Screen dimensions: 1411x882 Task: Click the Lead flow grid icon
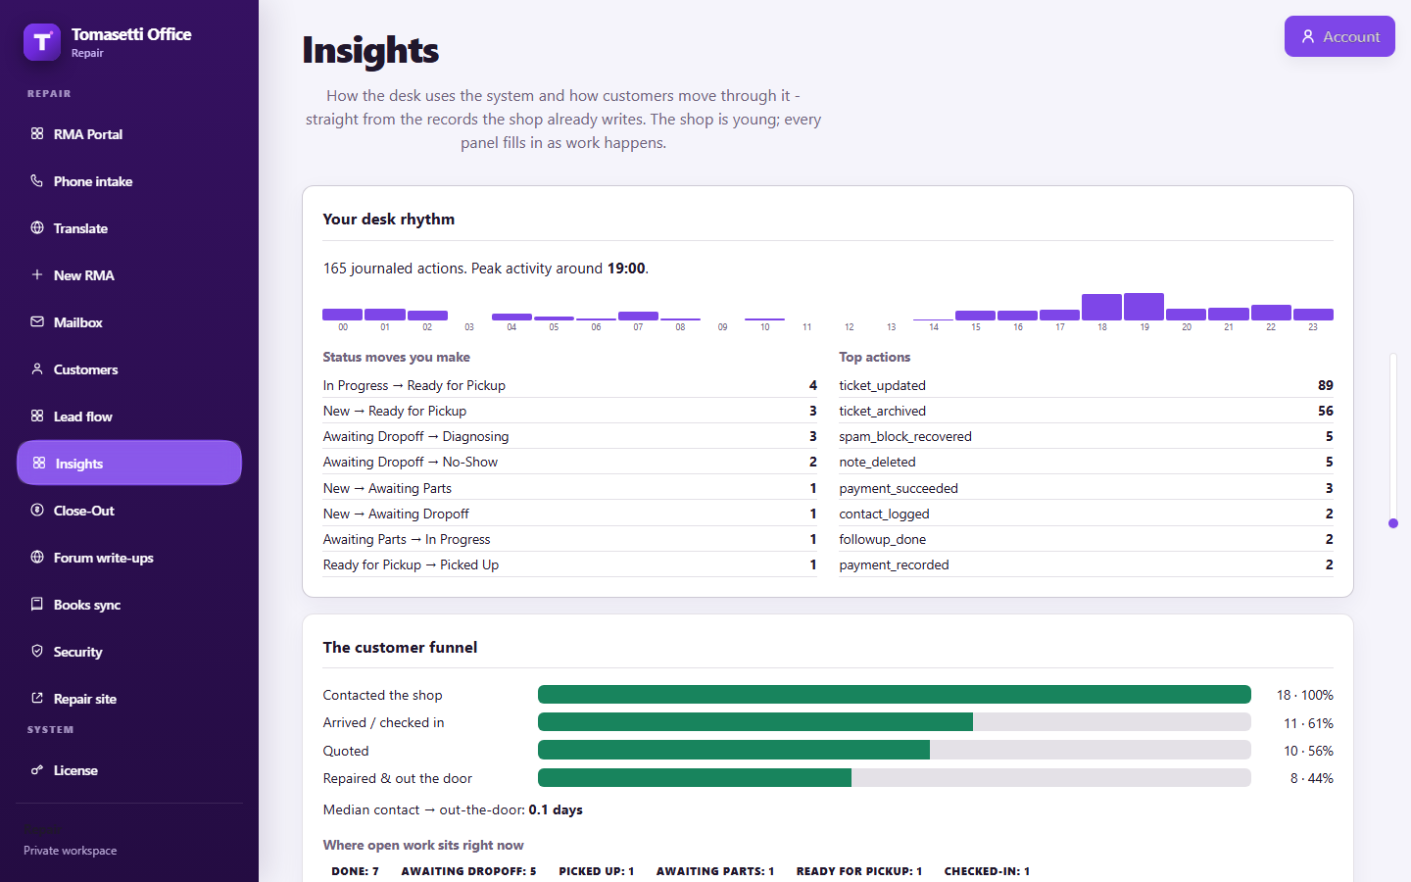click(x=37, y=416)
